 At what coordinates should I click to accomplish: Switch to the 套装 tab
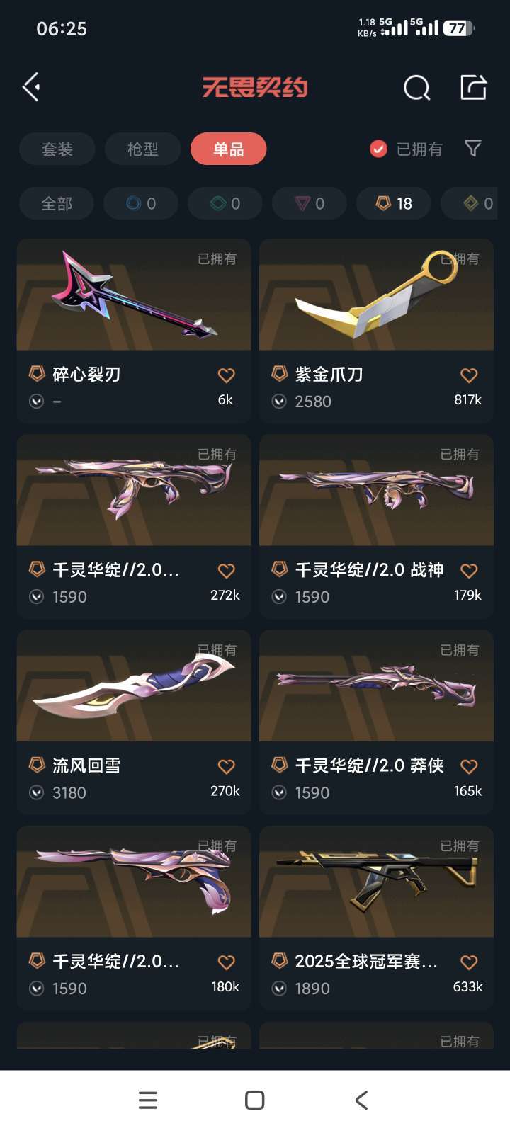click(57, 149)
